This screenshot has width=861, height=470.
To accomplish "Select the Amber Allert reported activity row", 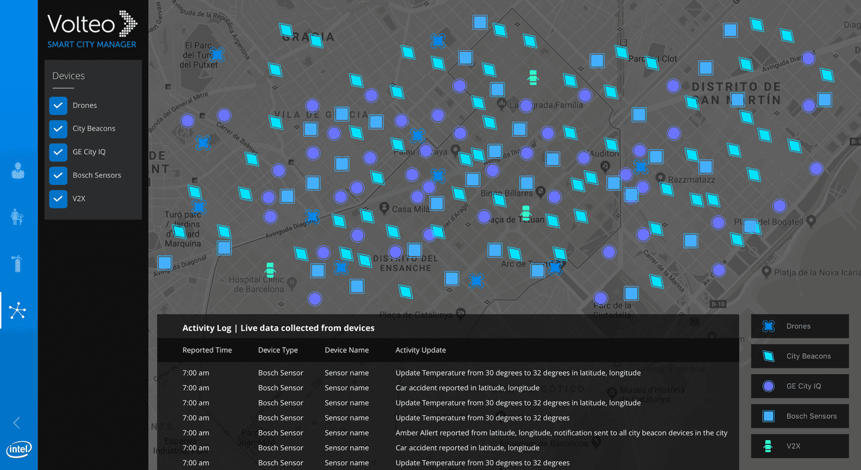I will pos(448,432).
